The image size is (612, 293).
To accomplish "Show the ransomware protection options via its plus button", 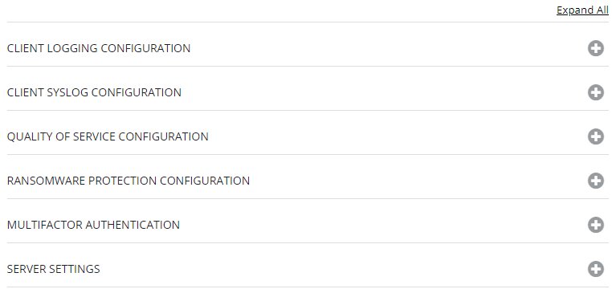I will 596,181.
